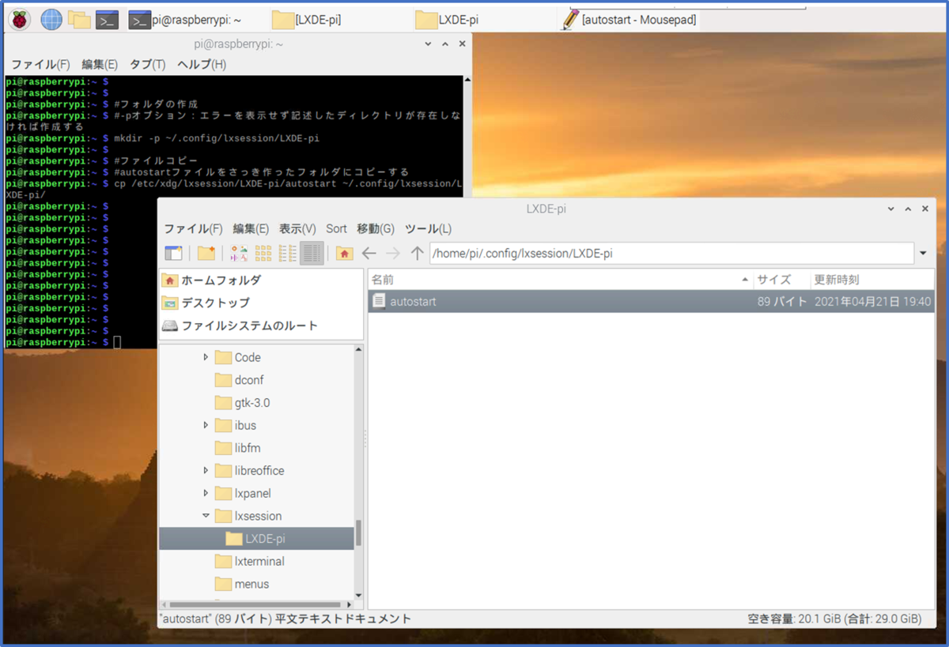Create a new folder in LXDE-pi directory
The width and height of the screenshot is (949, 647).
tap(206, 253)
